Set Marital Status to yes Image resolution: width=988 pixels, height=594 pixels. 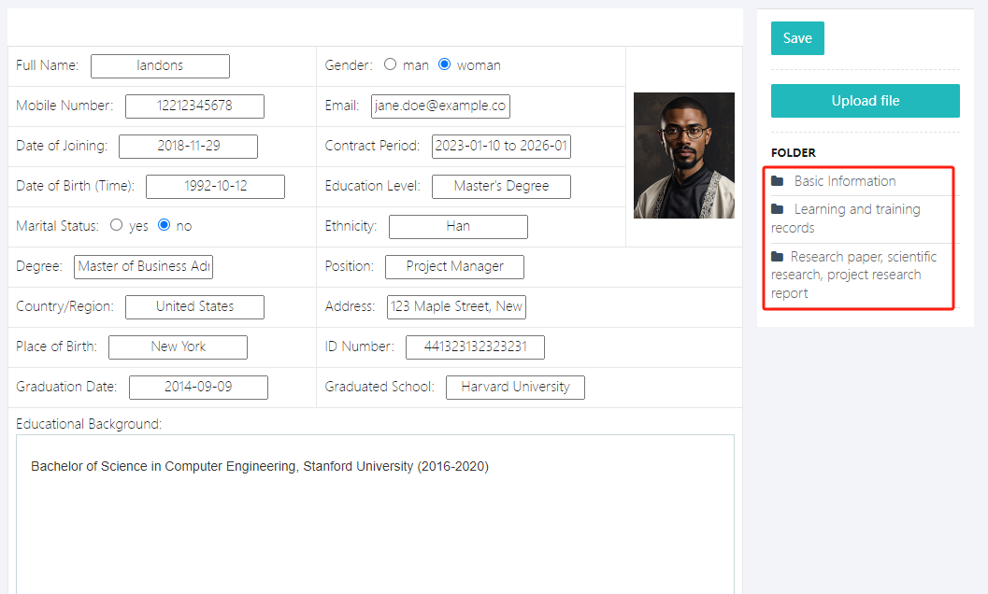(117, 225)
